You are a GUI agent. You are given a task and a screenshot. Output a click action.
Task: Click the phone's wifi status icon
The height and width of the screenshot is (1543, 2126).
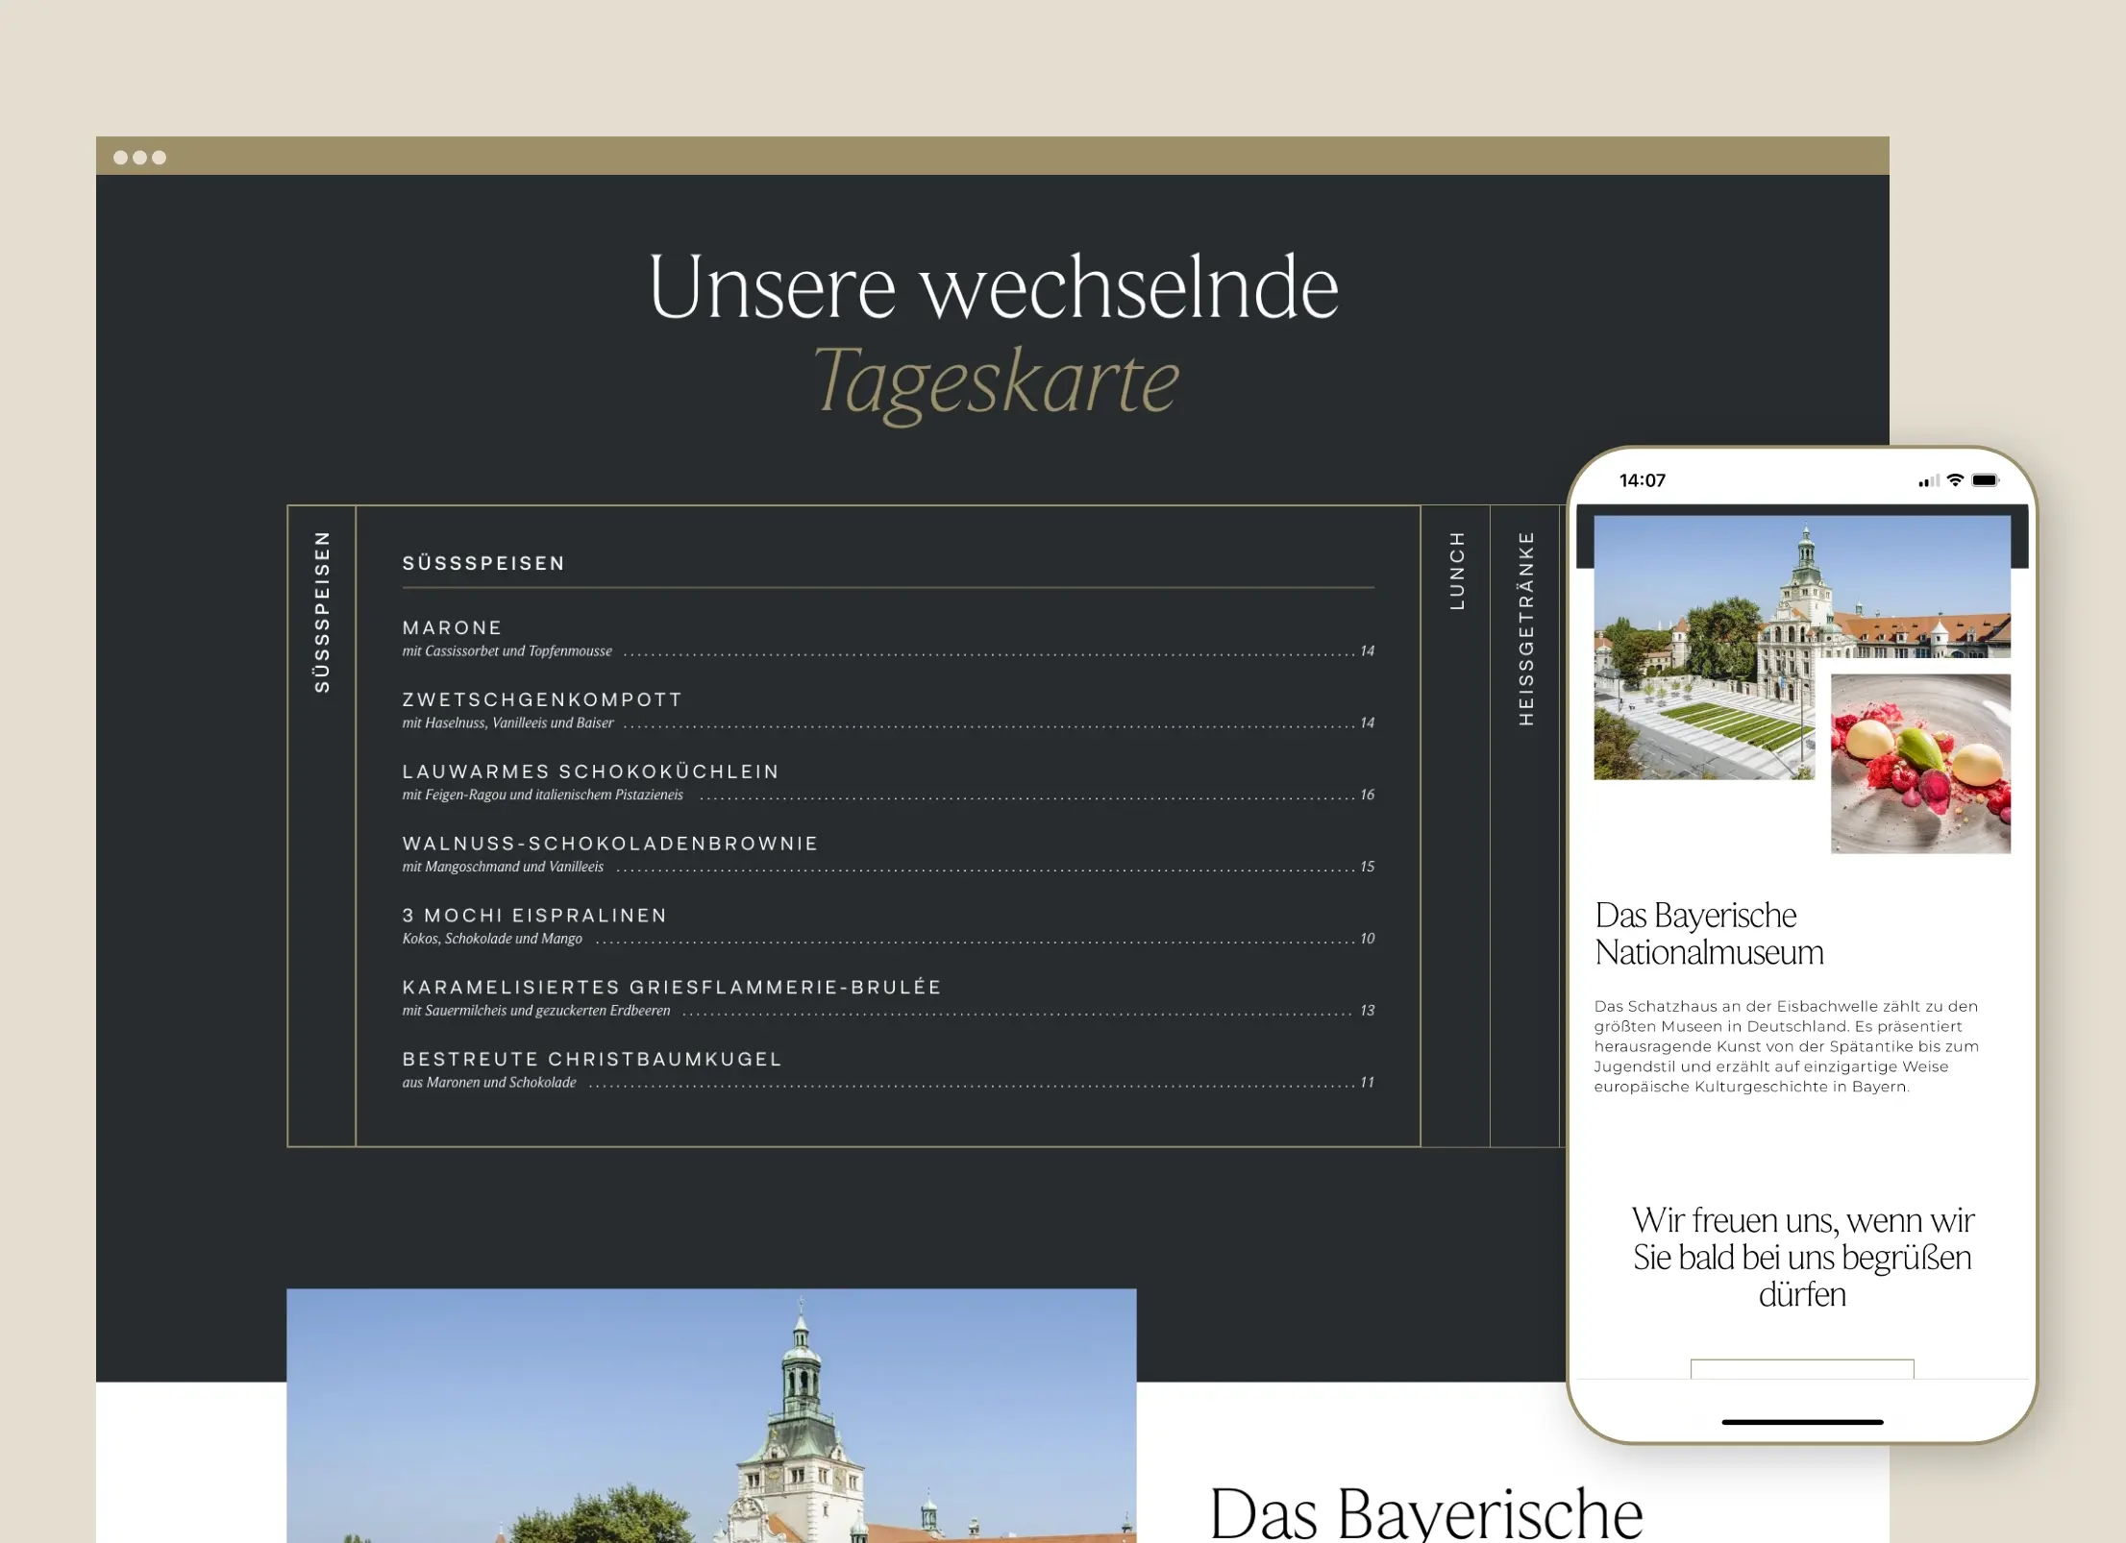coord(1955,480)
